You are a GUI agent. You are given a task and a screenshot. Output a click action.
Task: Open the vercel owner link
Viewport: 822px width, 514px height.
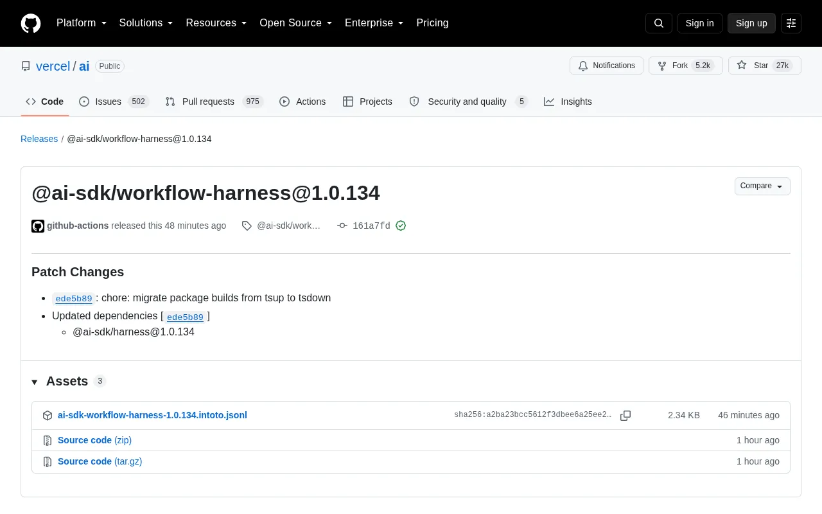53,66
